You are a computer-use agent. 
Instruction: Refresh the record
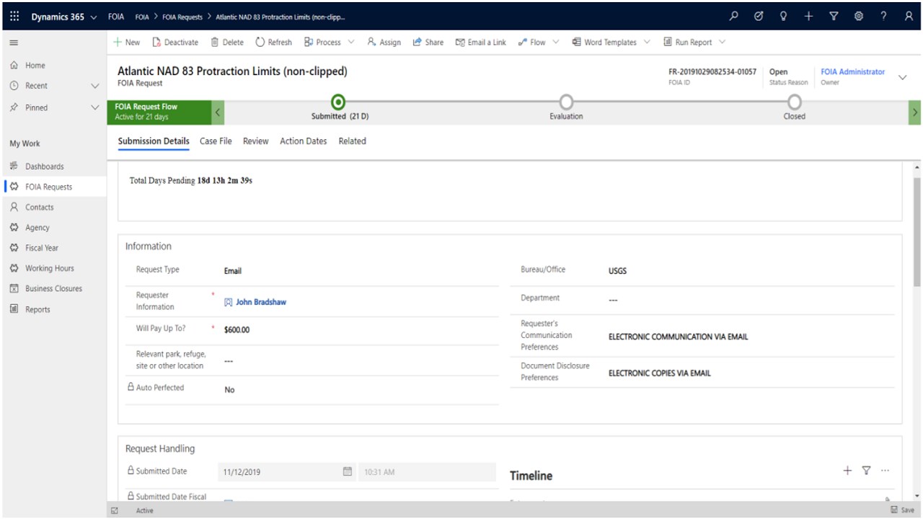(x=274, y=43)
